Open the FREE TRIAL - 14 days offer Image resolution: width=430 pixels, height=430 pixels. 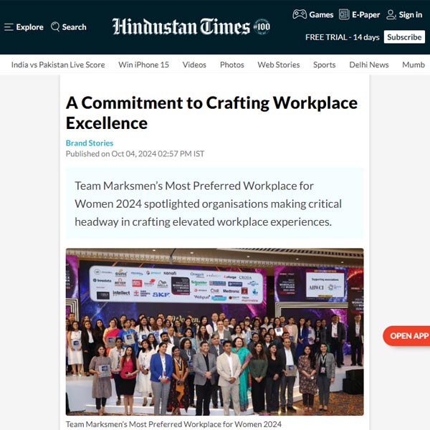coord(343,37)
